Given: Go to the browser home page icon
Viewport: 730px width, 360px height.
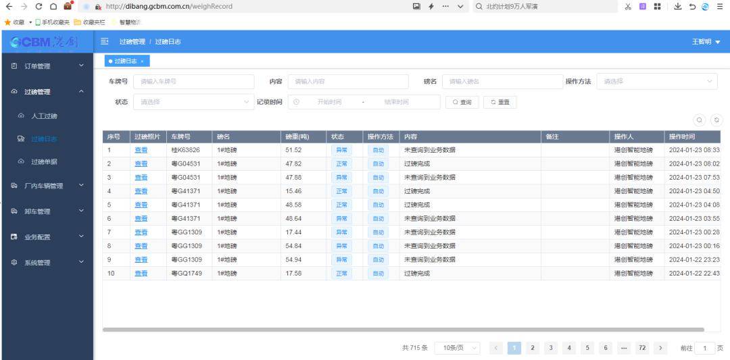Looking at the screenshot, I should coord(53,7).
